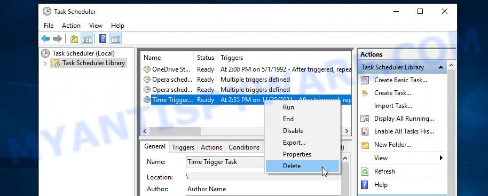Open the File menu
This screenshot has width=488, height=196.
[49, 26]
